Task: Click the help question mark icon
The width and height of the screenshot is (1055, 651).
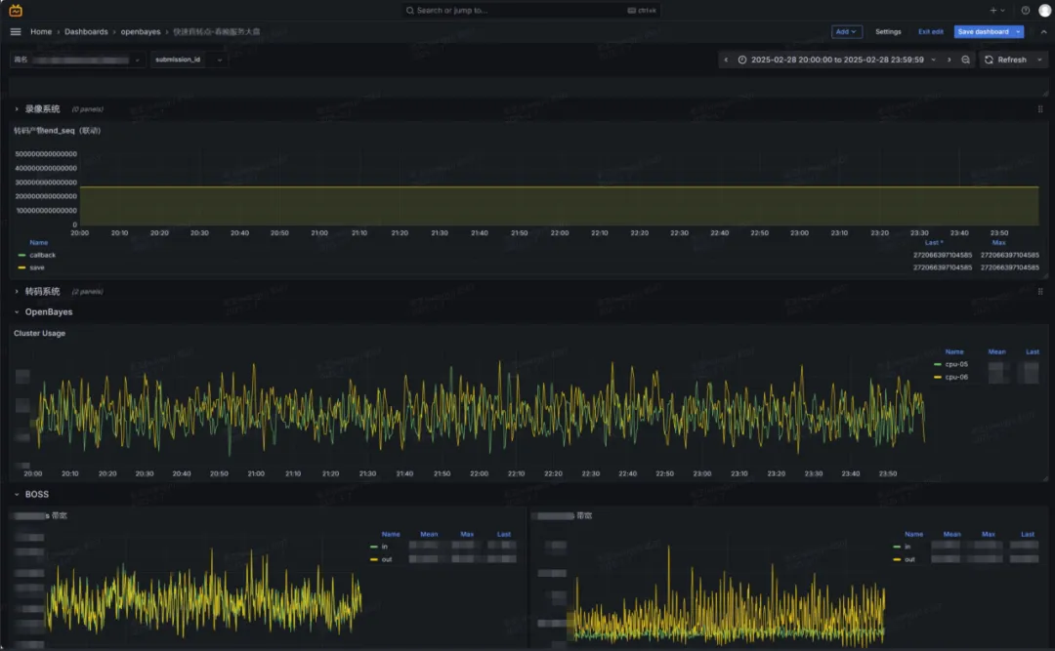Action: point(1025,10)
